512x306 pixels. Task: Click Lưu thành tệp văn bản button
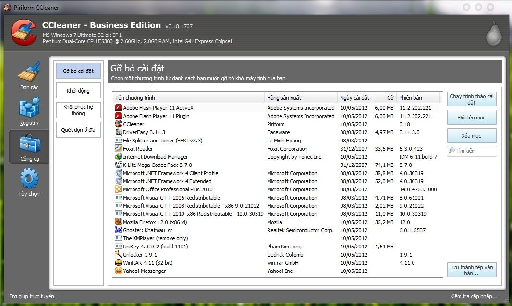point(472,270)
